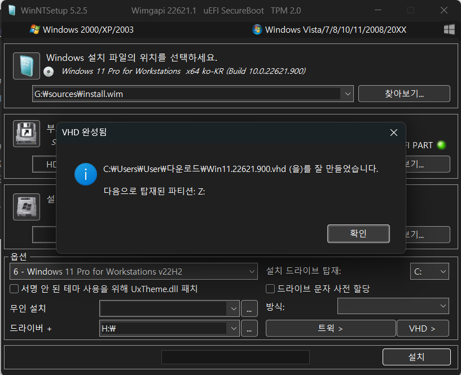461x375 pixels.
Task: Click the Windows Vista orb icon
Action: pyautogui.click(x=257, y=29)
